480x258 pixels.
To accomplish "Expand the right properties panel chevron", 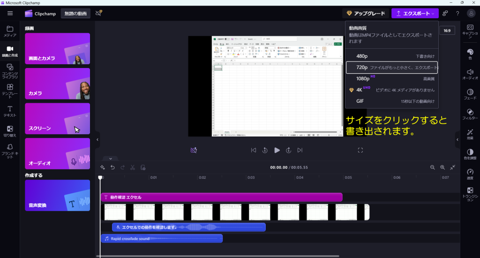I will tap(457, 139).
